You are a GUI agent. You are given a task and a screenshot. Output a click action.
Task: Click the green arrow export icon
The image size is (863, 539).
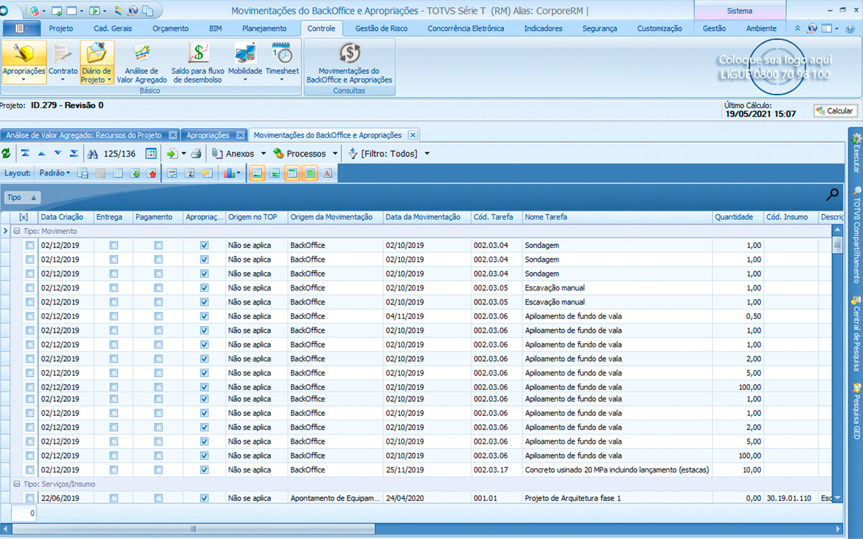tap(172, 153)
